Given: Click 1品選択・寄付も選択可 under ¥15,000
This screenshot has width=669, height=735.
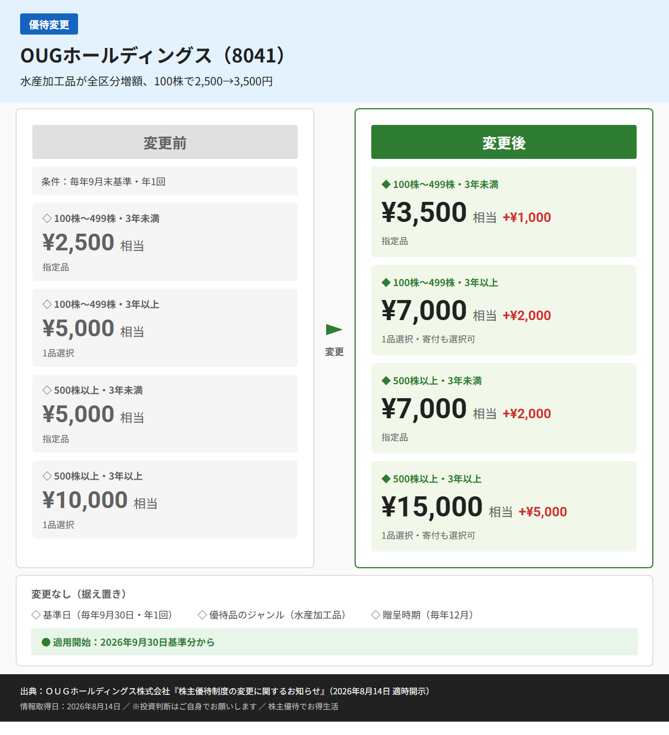Looking at the screenshot, I should click(428, 535).
